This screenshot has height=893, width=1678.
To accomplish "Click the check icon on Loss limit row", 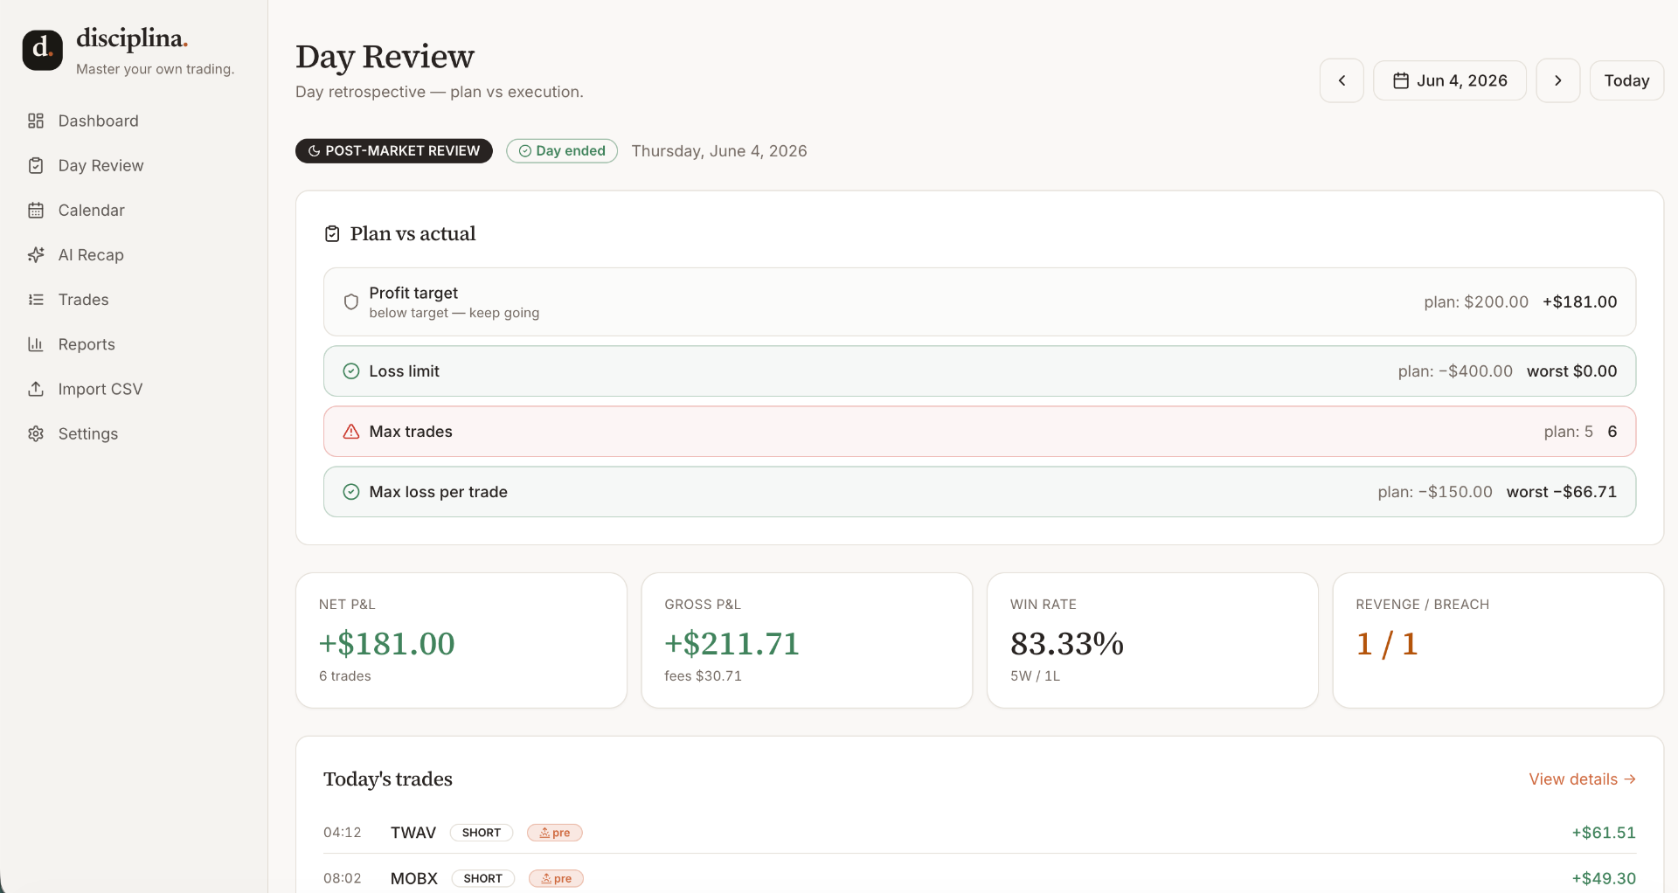I will [x=351, y=370].
